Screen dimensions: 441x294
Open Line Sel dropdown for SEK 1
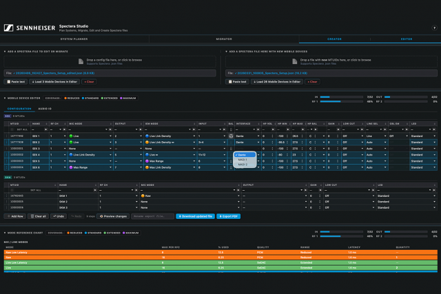[376, 136]
